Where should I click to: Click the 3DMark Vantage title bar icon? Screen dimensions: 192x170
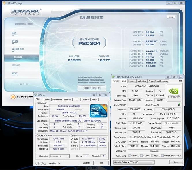[x=4, y=3]
